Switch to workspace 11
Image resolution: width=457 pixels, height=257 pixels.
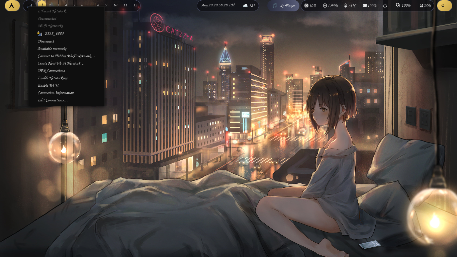(125, 5)
